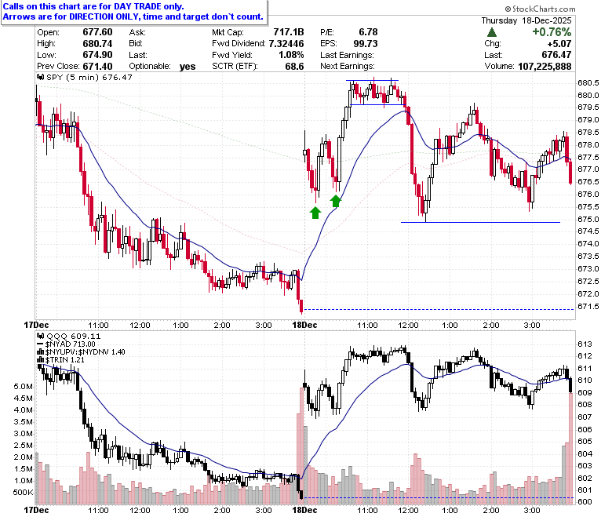The width and height of the screenshot is (612, 517).
Task: Click the 675 support horizontal blue line
Action: pyautogui.click(x=480, y=222)
